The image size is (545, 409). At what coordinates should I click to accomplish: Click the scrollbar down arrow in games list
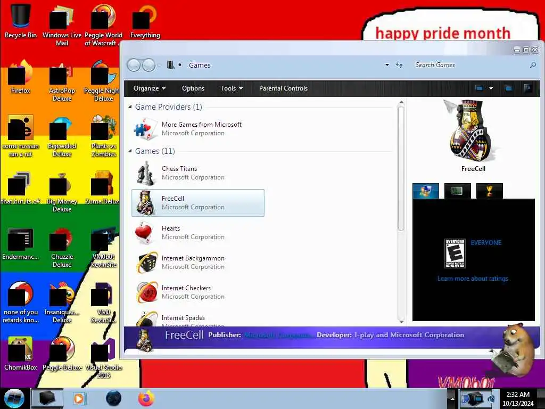[401, 322]
